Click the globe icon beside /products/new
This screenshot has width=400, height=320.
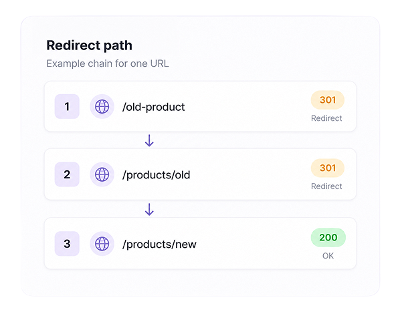click(102, 244)
